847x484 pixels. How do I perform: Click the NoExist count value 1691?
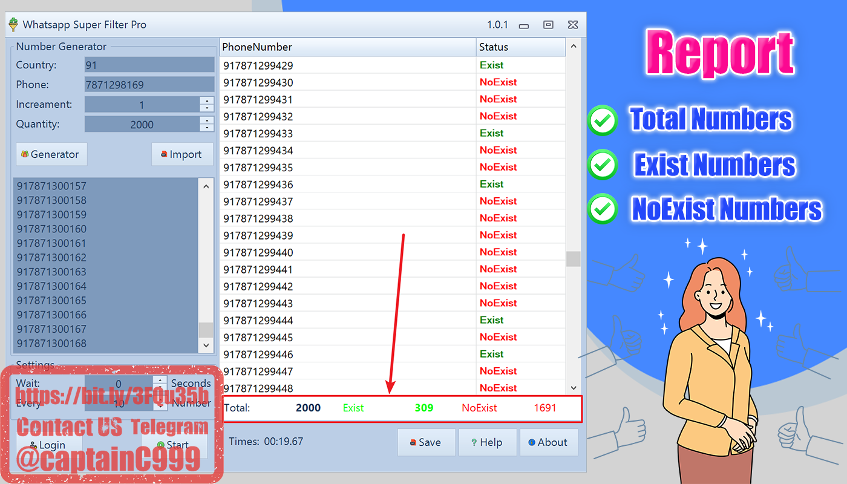pyautogui.click(x=545, y=408)
